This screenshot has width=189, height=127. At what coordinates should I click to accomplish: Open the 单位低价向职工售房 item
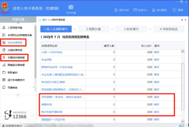(x=53, y=82)
